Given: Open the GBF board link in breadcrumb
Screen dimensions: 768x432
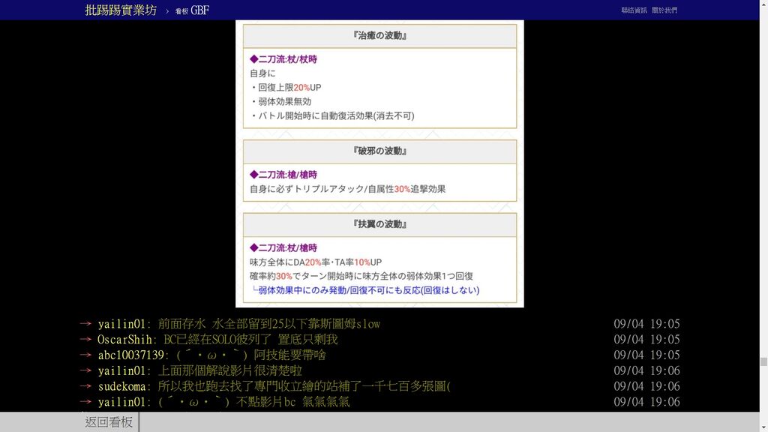Looking at the screenshot, I should click(193, 10).
